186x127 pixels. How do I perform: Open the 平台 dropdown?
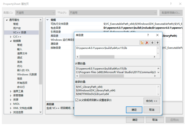(x=113, y=12)
